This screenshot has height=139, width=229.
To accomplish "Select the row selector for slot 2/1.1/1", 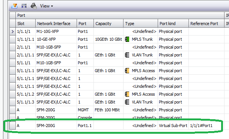I will point(12,47).
